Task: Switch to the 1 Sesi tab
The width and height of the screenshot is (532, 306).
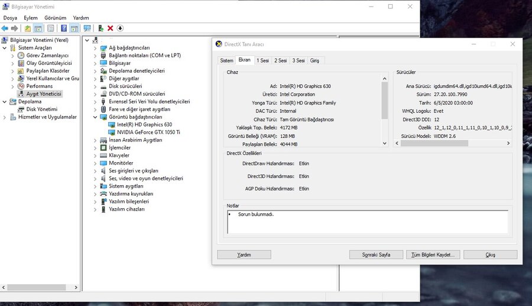Action: click(x=262, y=61)
